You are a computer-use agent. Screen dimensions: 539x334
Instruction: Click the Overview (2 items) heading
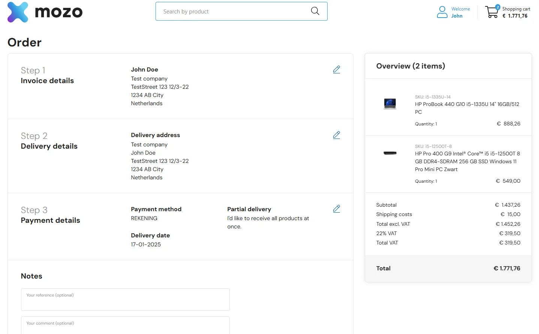pos(410,66)
